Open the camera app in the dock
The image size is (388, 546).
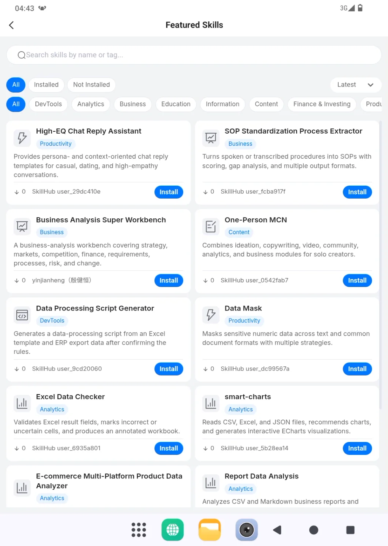tap(246, 530)
